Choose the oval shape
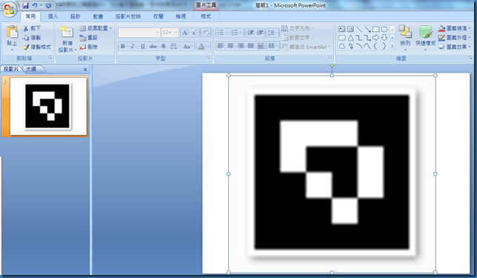477x278 pixels. coord(384,29)
